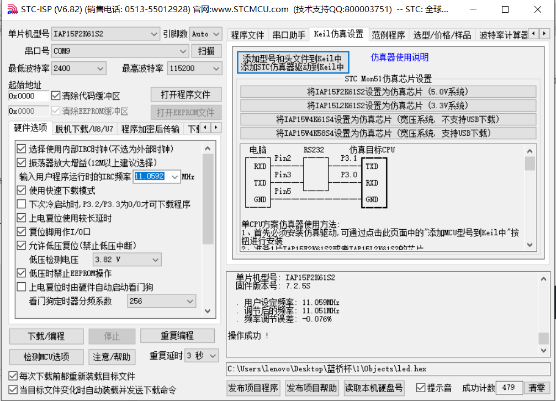Click 重复编程 button
This screenshot has height=401, width=556.
(177, 336)
